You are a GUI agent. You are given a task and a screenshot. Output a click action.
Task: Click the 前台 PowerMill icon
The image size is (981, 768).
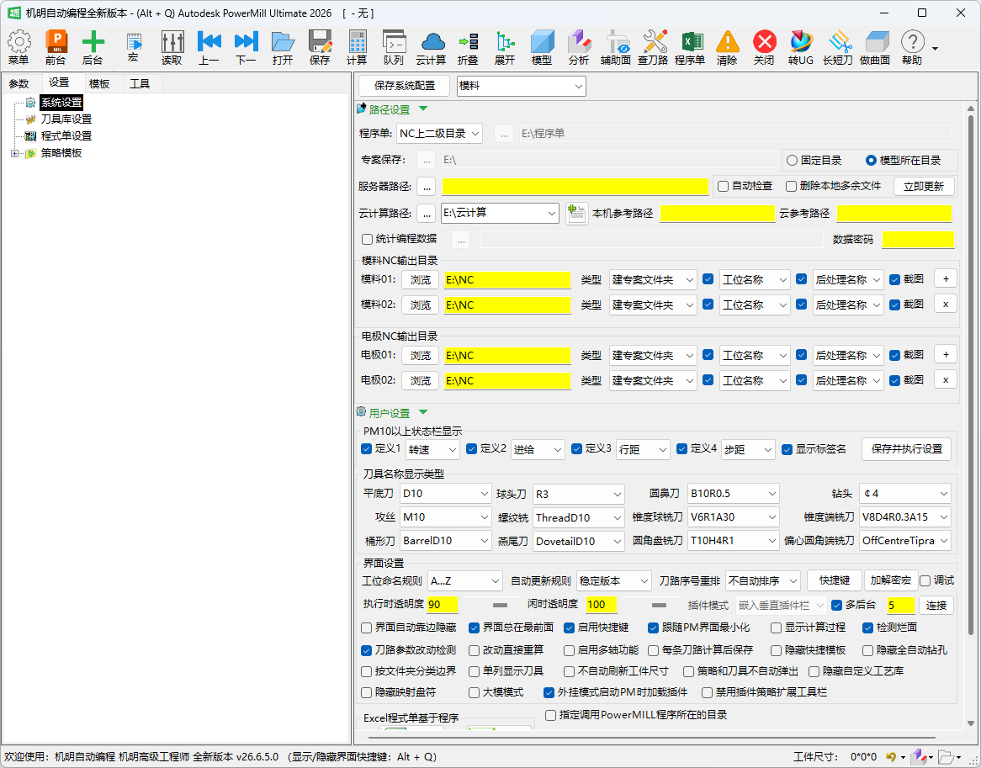pos(56,48)
